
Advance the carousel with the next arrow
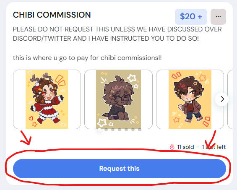(x=222, y=99)
